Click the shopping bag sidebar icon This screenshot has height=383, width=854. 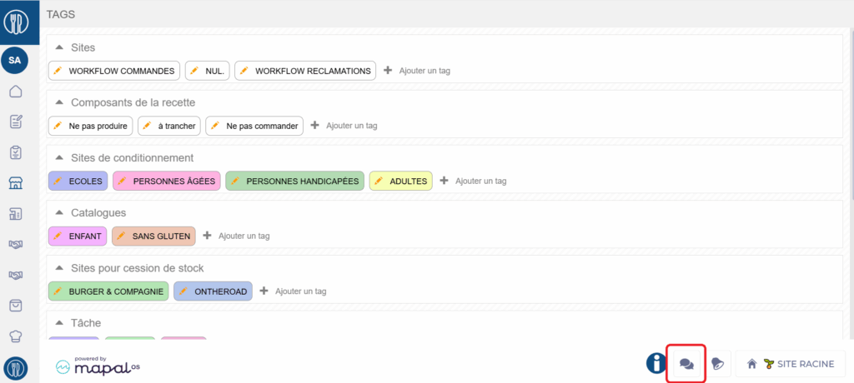(15, 306)
